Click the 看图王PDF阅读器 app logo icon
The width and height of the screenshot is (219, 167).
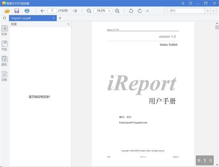[x=4, y=3]
